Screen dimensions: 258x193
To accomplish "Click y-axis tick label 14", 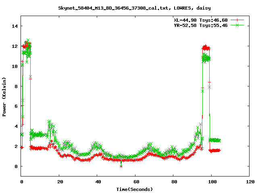I will (x=15, y=26).
